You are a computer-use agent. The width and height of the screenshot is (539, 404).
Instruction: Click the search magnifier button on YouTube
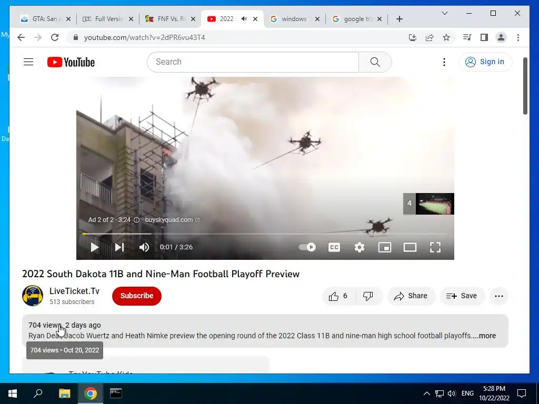pyautogui.click(x=375, y=62)
